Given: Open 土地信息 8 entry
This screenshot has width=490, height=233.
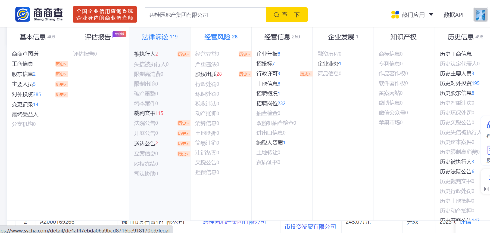Looking at the screenshot, I should [x=268, y=84].
